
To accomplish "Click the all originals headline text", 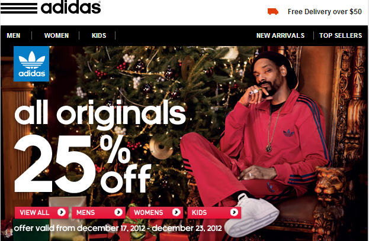I will coord(100,115).
